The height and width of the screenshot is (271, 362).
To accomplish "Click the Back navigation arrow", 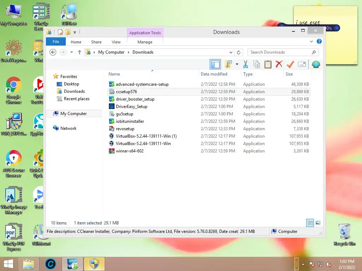I will tap(53, 52).
